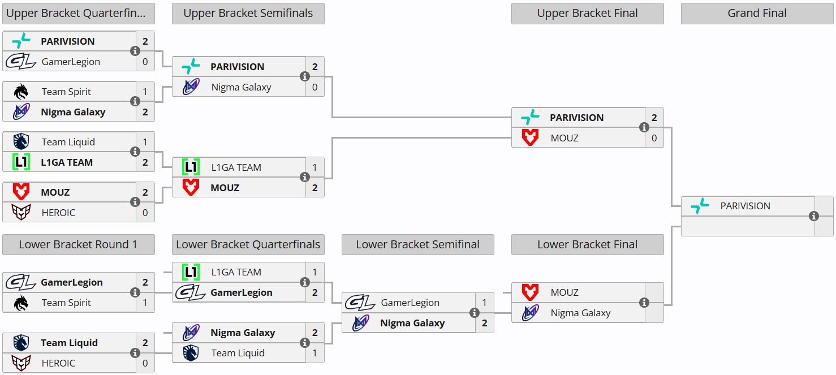
Task: Click Nigma Galaxy name in Lower Bracket Final
Action: coord(580,313)
